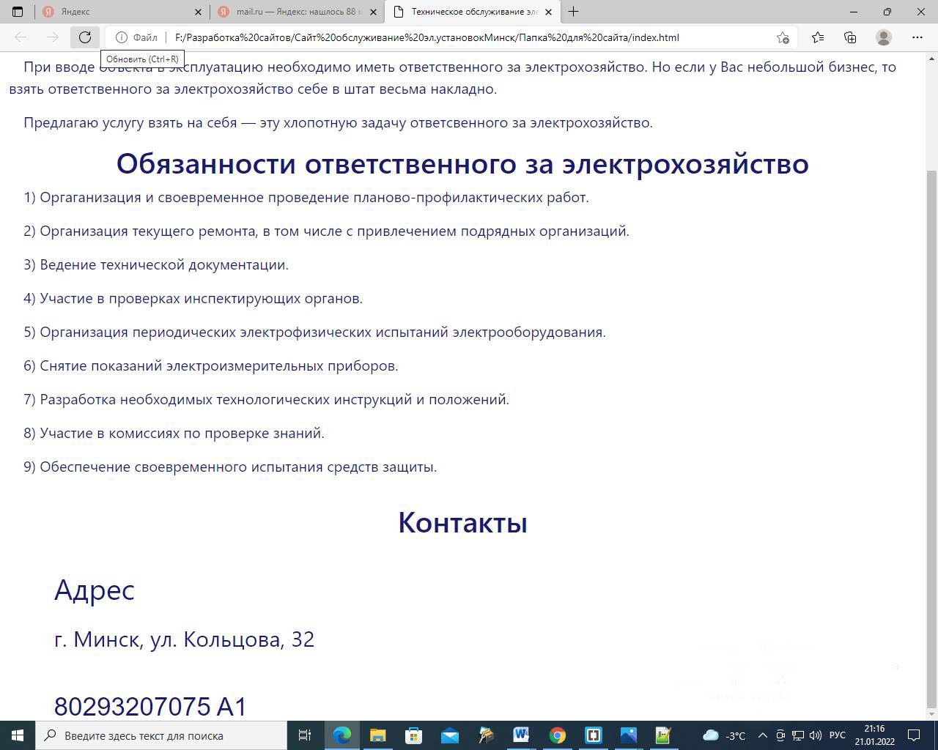Open the tab actions menu

(18, 12)
